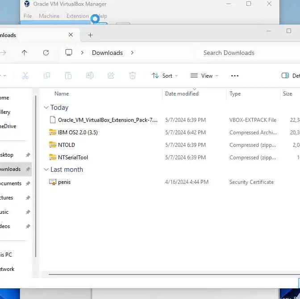Open the See more ellipsis menu

pyautogui.click(x=234, y=76)
